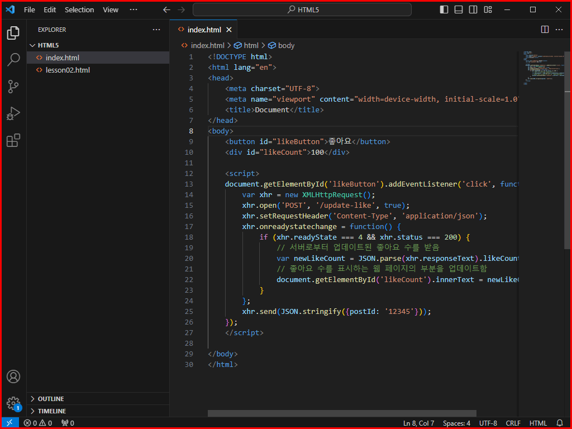Click the editor vertical scrollbar
The image size is (572, 429).
[x=568, y=150]
